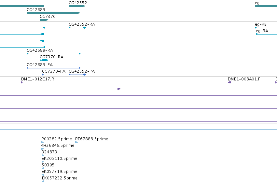
Task: Select the arrow glyph under RH26846.5prime
Action: (x=42, y=149)
